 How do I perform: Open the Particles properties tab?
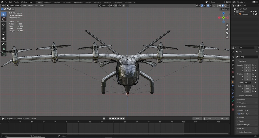[233, 90]
